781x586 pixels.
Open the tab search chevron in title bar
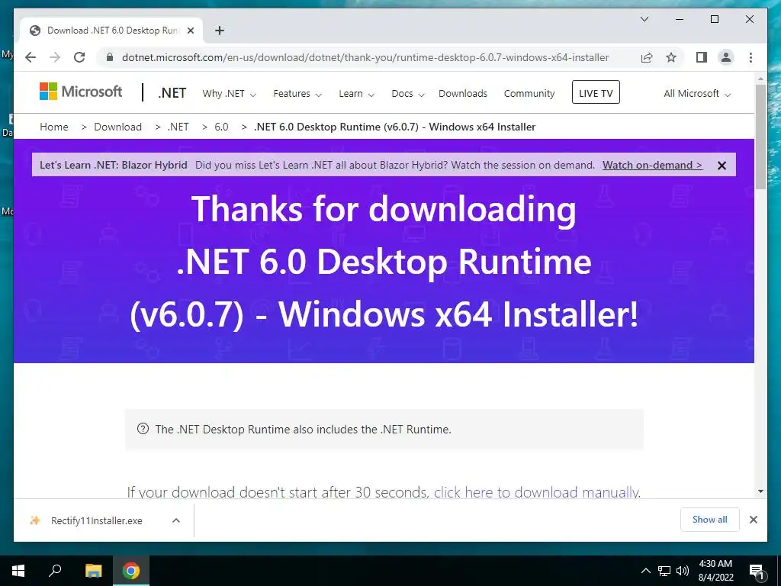click(x=644, y=19)
